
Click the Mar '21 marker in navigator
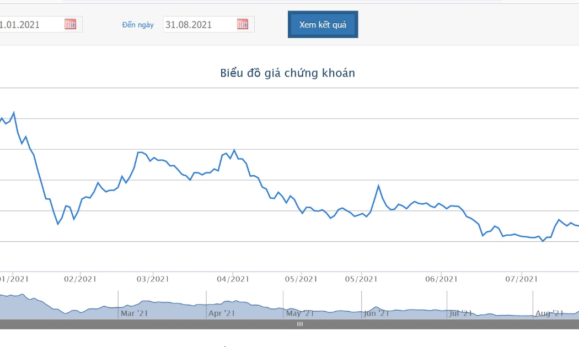click(x=135, y=313)
